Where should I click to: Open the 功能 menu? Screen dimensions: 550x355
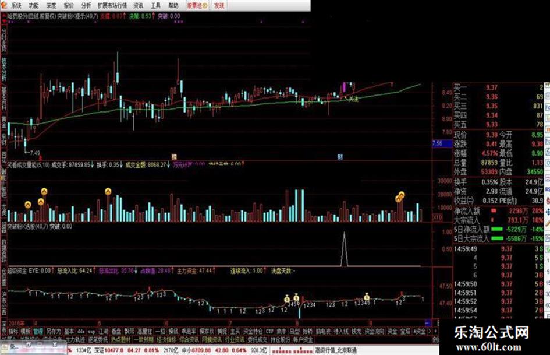[34, 6]
